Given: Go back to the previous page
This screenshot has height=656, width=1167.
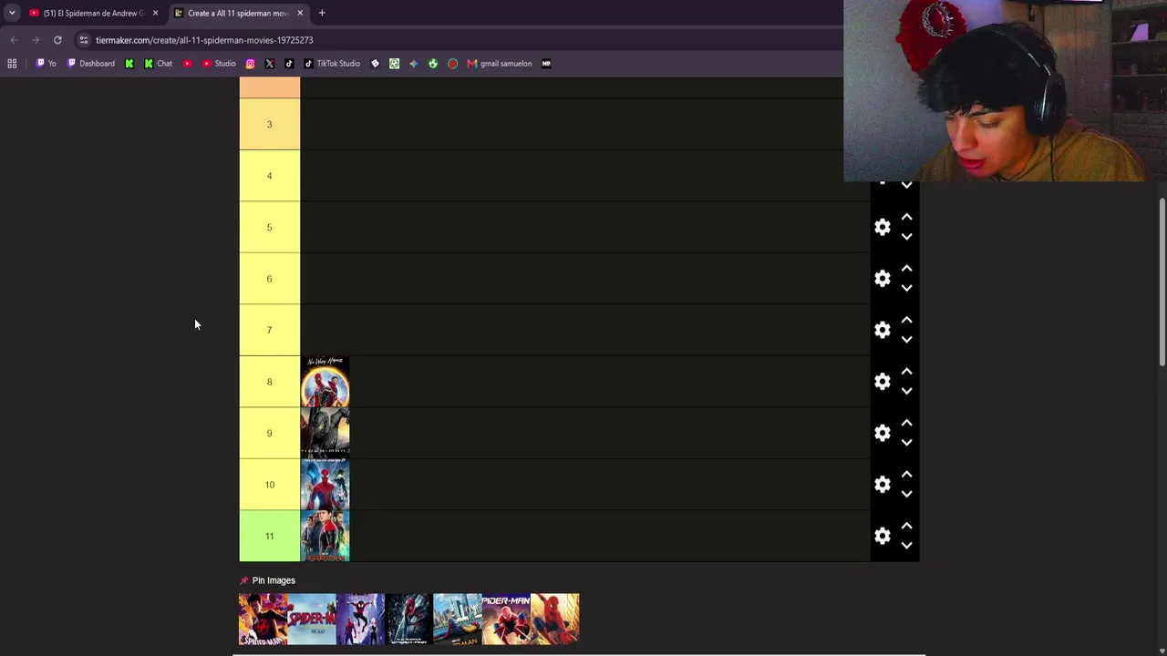Looking at the screenshot, I should click(x=14, y=40).
